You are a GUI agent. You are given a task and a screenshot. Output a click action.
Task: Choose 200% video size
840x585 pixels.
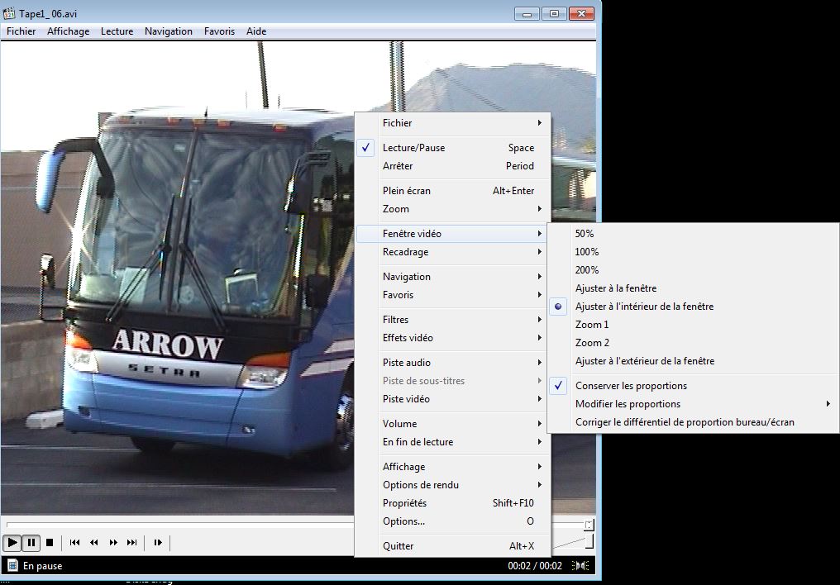[587, 270]
